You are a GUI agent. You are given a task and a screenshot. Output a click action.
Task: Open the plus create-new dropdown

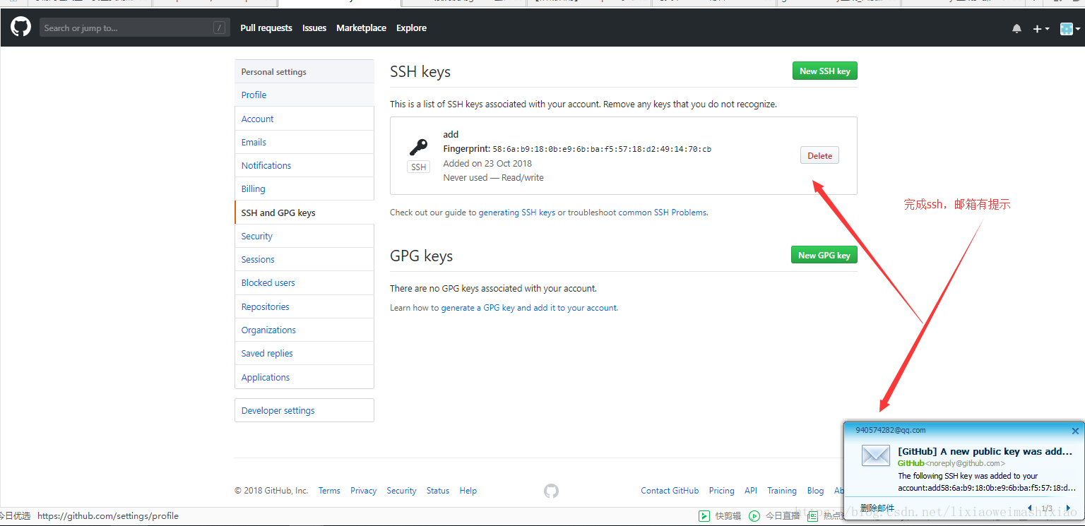pos(1041,28)
